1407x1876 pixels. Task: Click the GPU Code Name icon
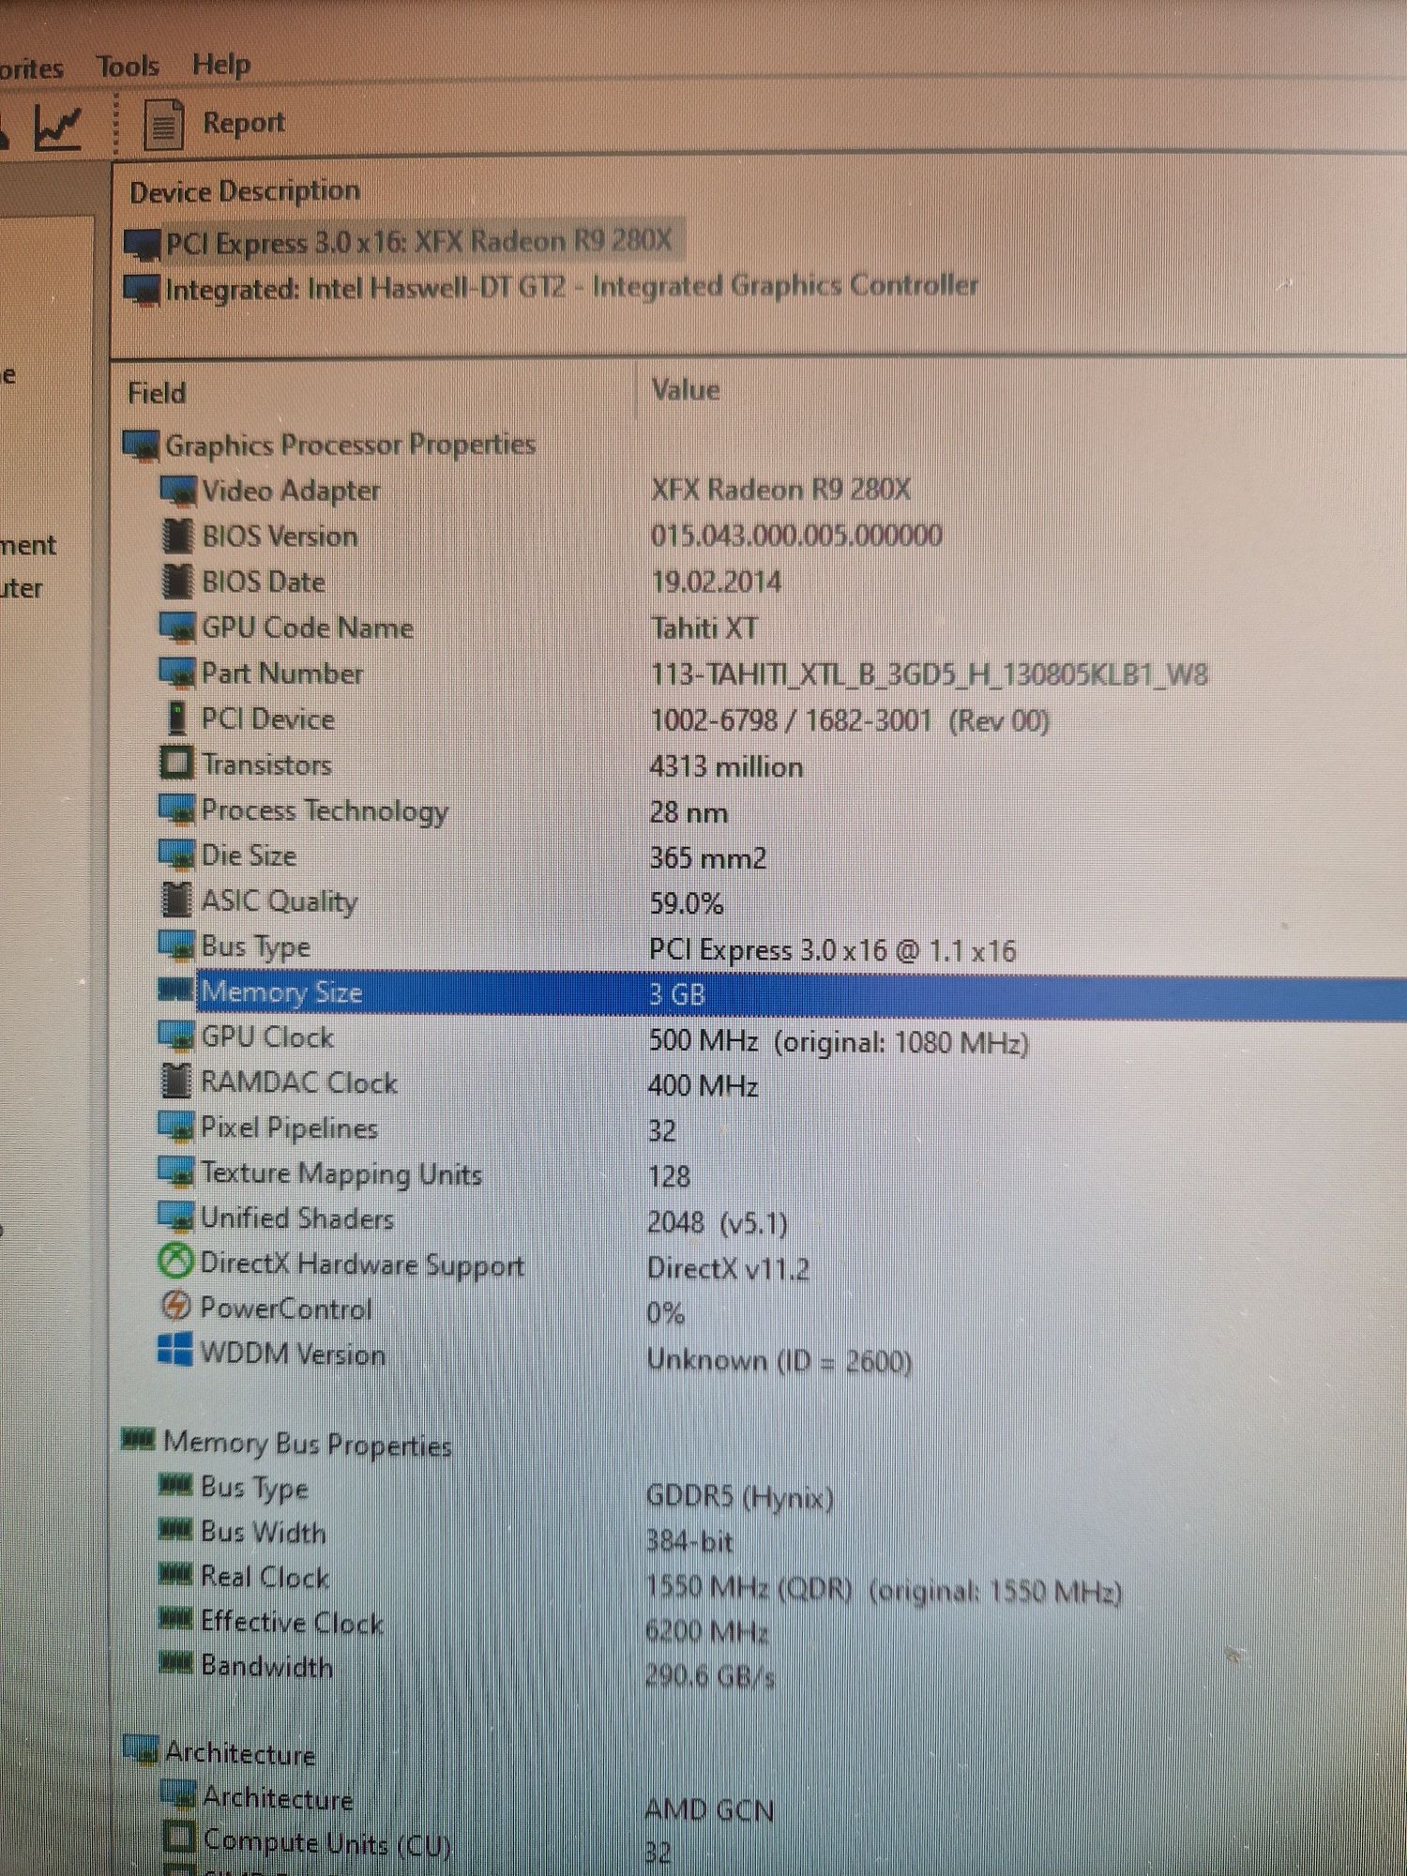[x=177, y=628]
